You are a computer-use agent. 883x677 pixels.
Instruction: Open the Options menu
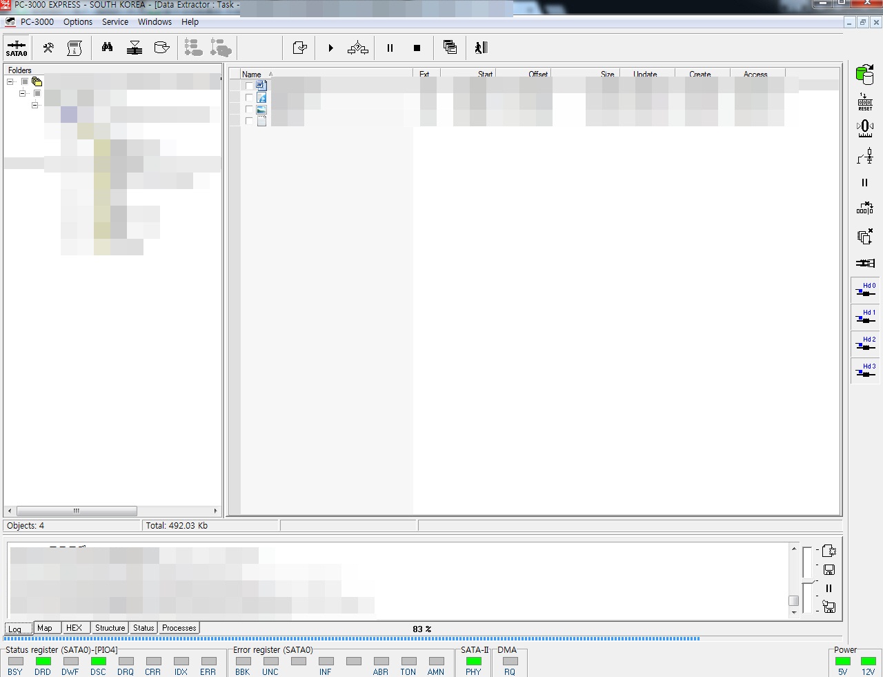click(x=78, y=22)
